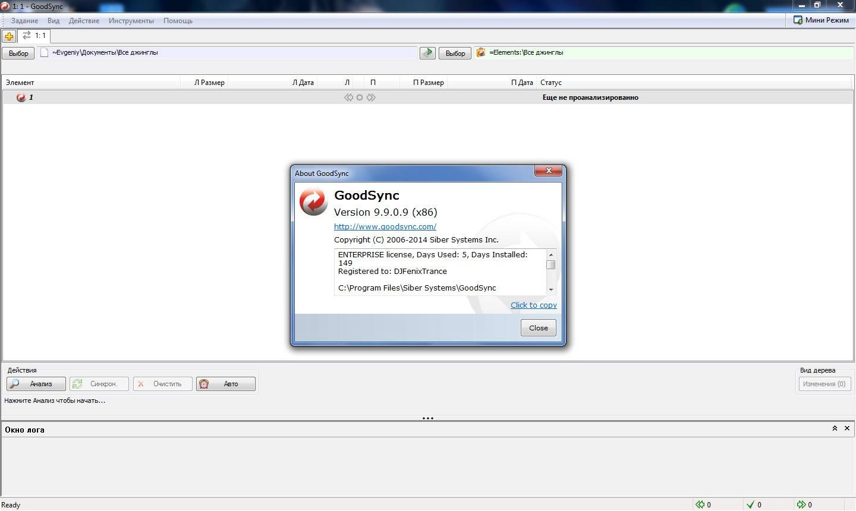Image resolution: width=856 pixels, height=511 pixels.
Task: Collapse the log window with double chevron
Action: point(835,428)
